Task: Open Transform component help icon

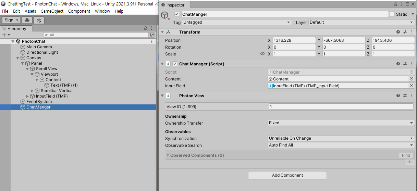Action: [x=398, y=32]
